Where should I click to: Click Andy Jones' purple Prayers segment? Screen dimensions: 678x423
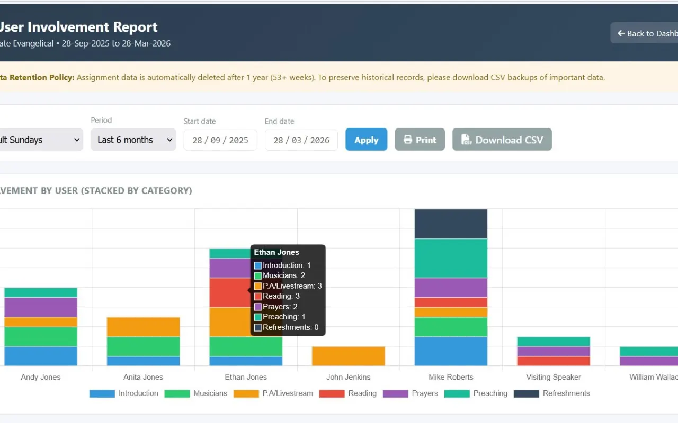(x=41, y=307)
